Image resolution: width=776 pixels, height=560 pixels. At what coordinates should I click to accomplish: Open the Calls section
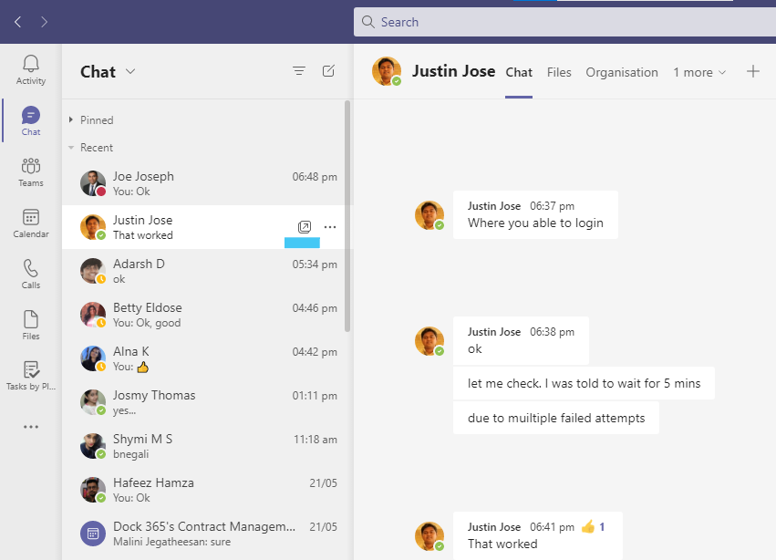(30, 275)
